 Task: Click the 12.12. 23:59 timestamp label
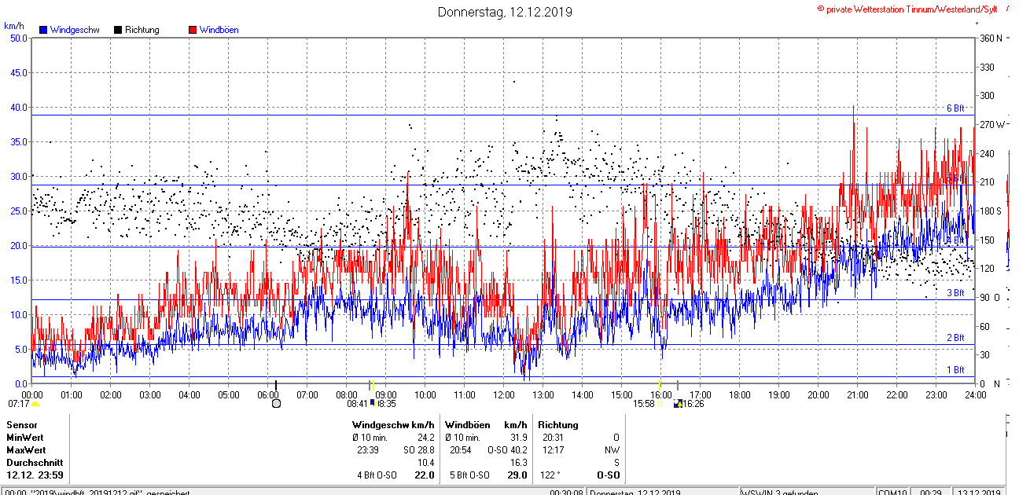pyautogui.click(x=35, y=475)
